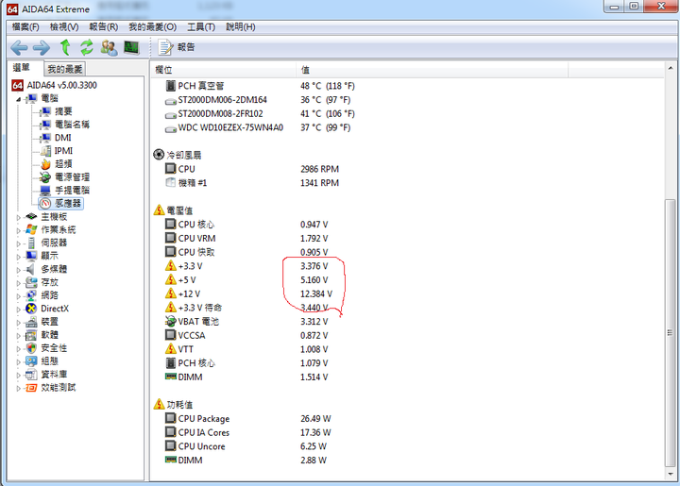Viewport: 680px width, 486px height.
Task: Go forward with the blue right arrow
Action: click(42, 47)
